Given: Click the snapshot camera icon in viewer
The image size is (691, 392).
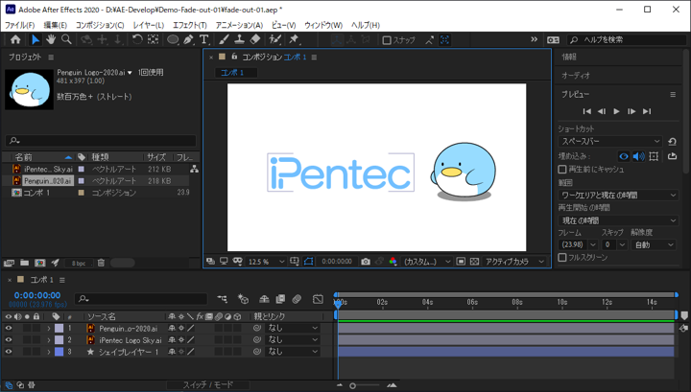Looking at the screenshot, I should (366, 262).
